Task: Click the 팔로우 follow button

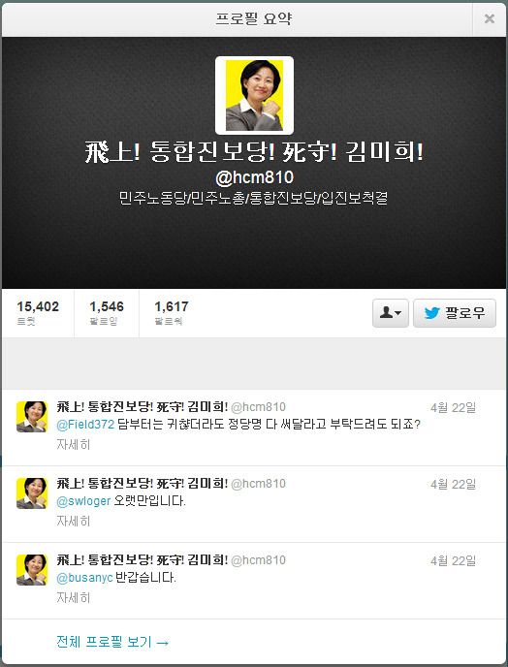Action: (x=455, y=313)
